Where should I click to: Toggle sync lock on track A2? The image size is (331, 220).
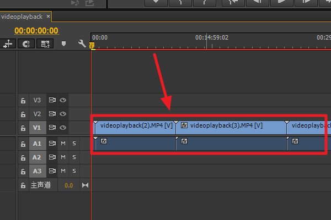tap(52, 157)
